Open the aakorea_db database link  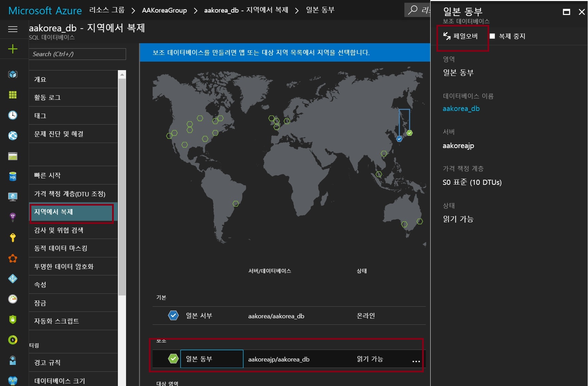[x=461, y=109]
